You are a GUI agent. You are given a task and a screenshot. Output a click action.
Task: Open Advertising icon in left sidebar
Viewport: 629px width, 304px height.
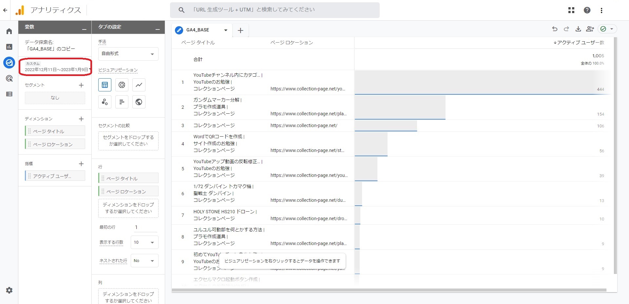pyautogui.click(x=9, y=78)
